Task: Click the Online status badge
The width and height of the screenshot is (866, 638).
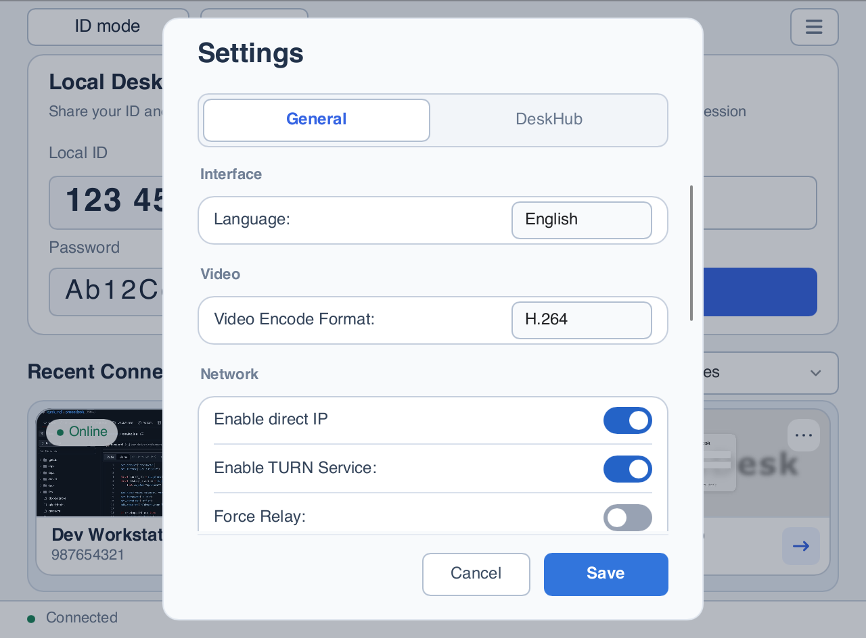Action: pyautogui.click(x=82, y=432)
